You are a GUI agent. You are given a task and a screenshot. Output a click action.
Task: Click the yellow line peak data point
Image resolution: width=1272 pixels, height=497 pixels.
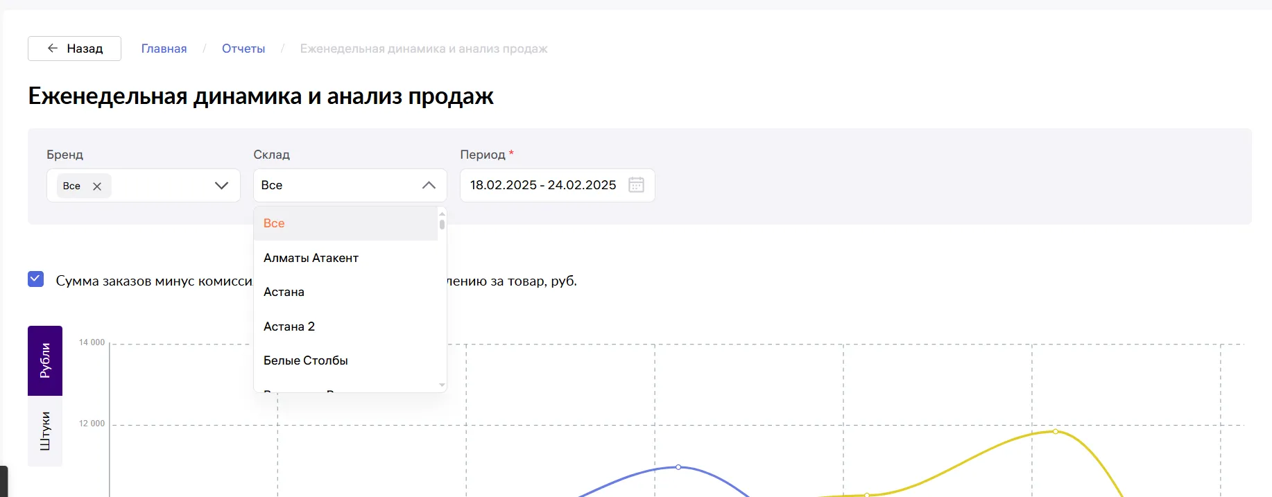(1056, 431)
